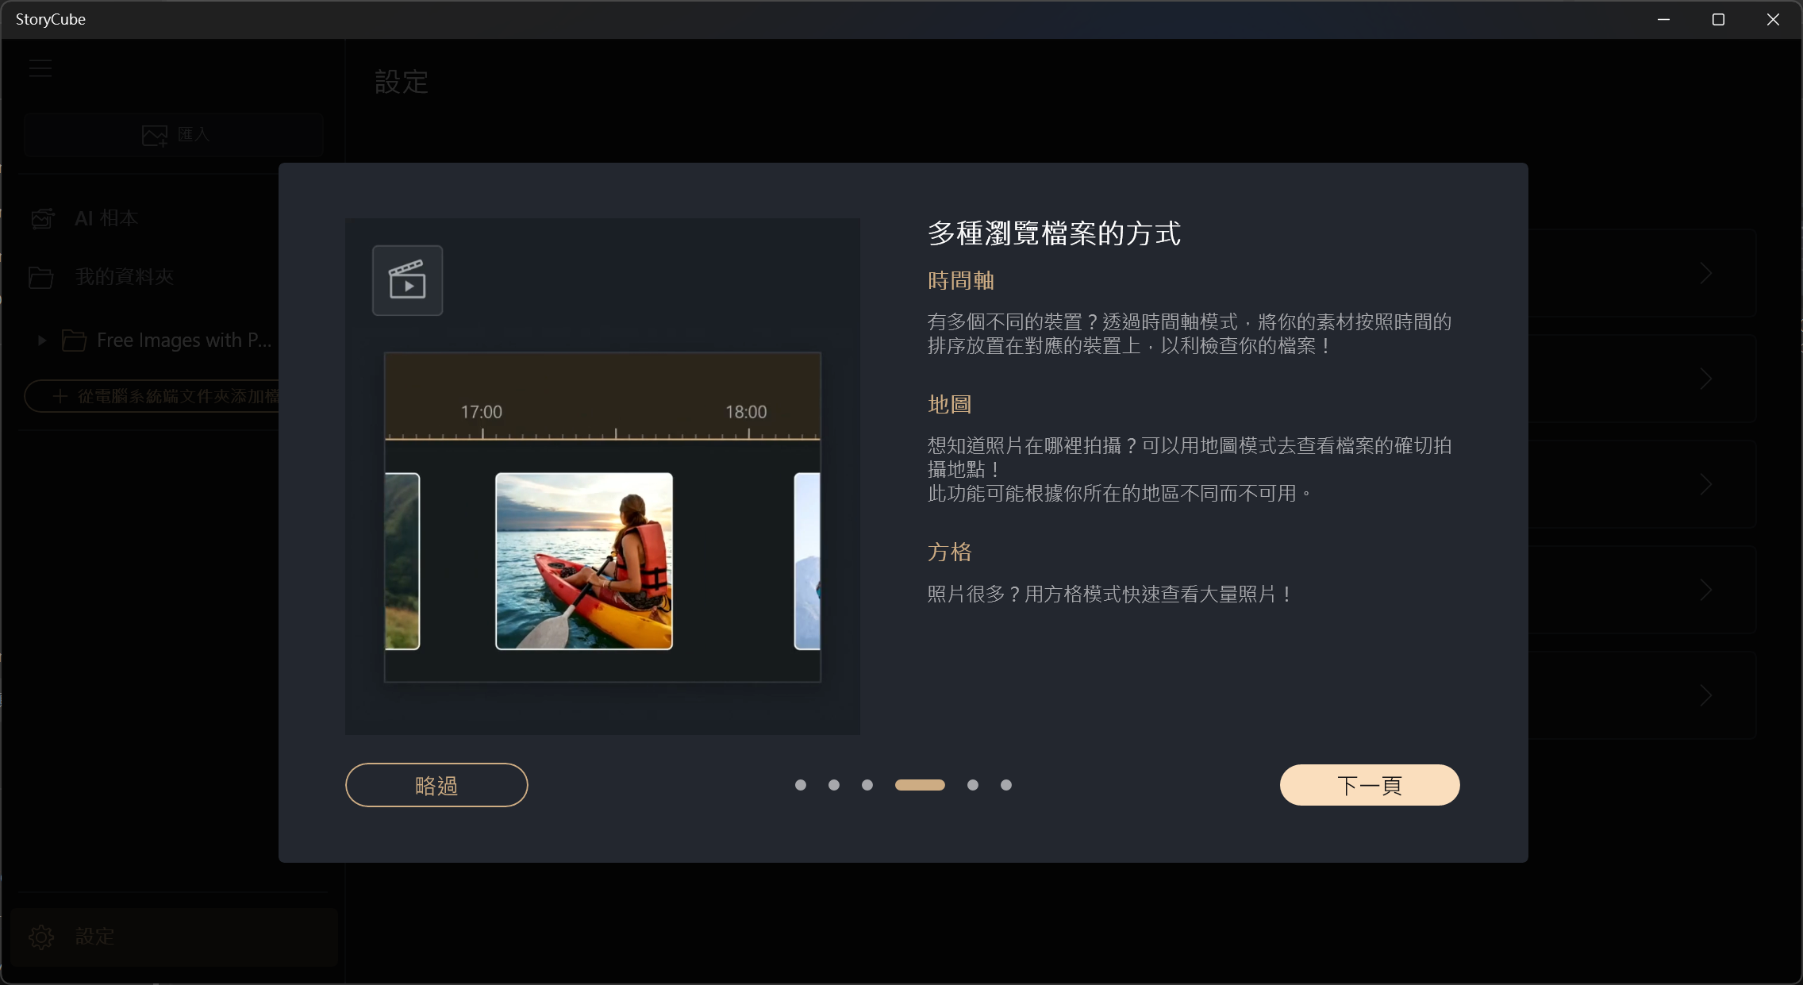Image resolution: width=1803 pixels, height=985 pixels.
Task: Go to the first tutorial page dot
Action: point(801,785)
